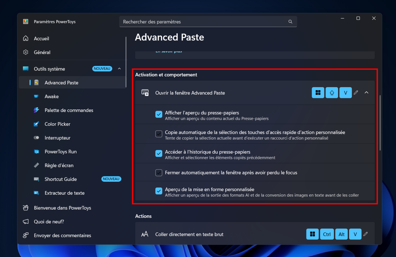396x257 pixels.
Task: Uncheck Afficher l'aperçu du presse-papiers
Action: [x=159, y=114]
